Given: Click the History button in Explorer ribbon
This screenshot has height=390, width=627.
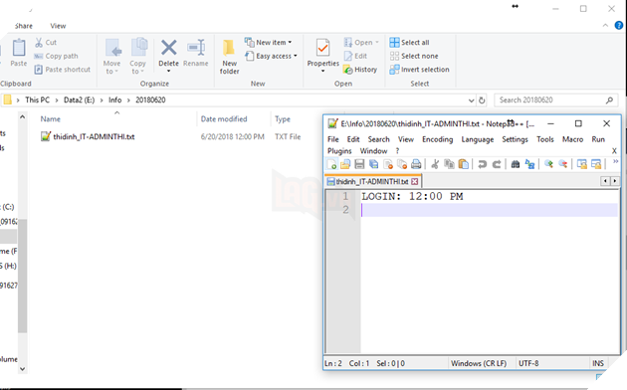Looking at the screenshot, I should (360, 70).
